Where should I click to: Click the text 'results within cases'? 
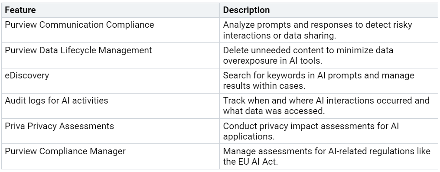[264, 86]
